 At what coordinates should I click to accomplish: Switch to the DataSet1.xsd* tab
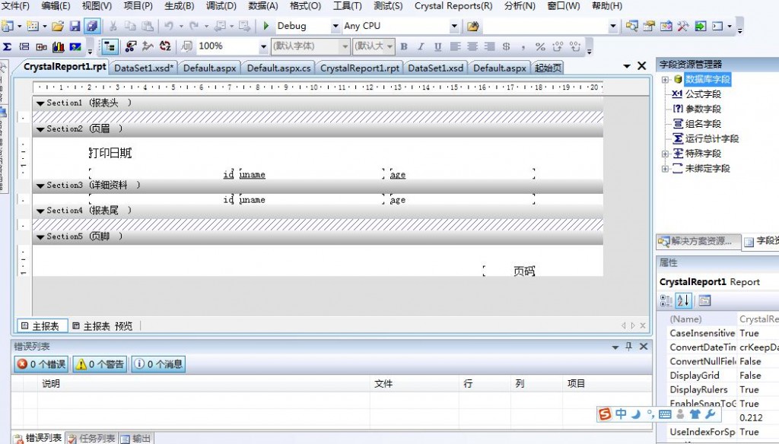click(x=144, y=68)
